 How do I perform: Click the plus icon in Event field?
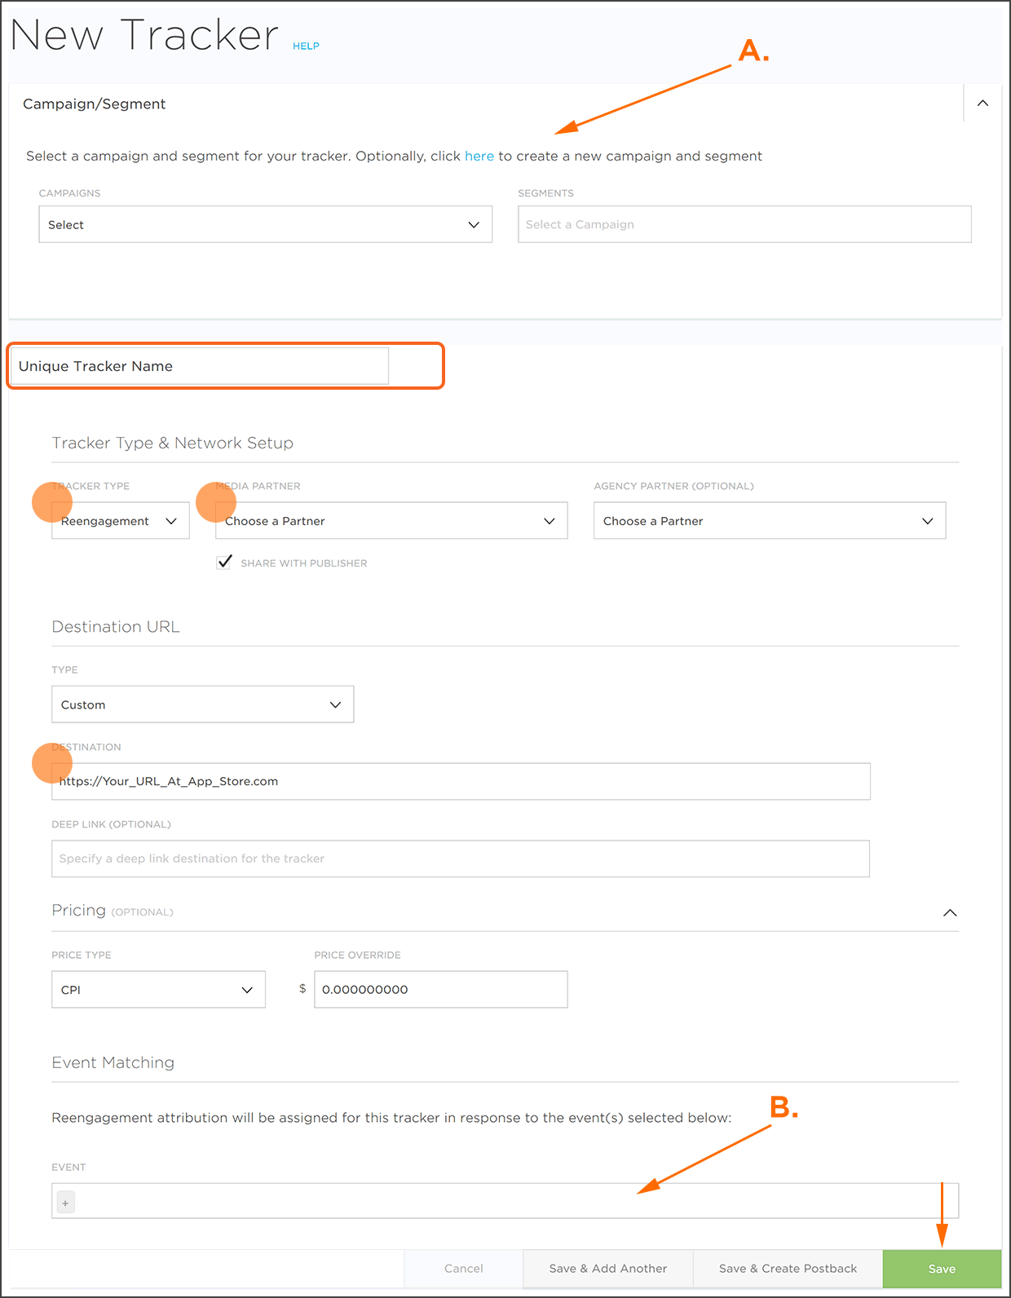pos(66,1203)
